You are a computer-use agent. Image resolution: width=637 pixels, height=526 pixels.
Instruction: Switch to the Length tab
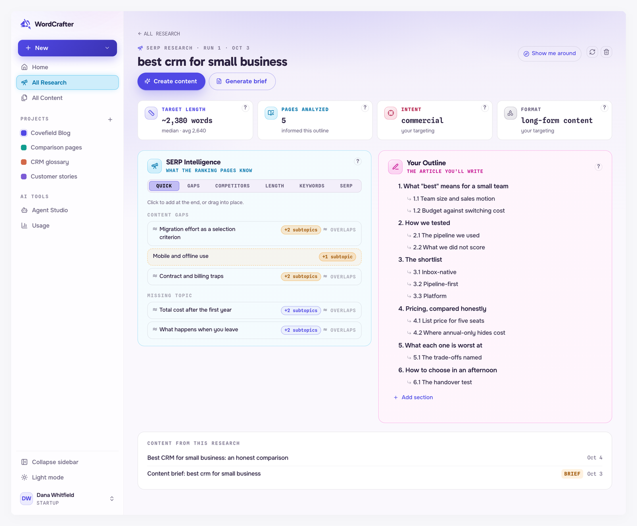point(275,186)
